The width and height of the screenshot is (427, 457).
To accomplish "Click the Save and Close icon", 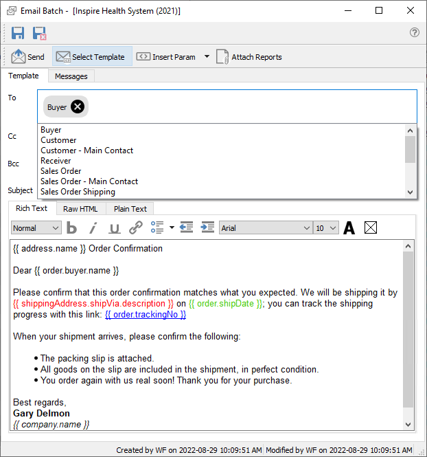I will 39,33.
